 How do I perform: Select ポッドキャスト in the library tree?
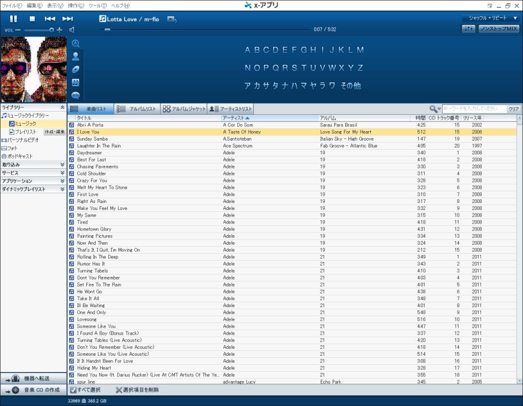coord(17,156)
